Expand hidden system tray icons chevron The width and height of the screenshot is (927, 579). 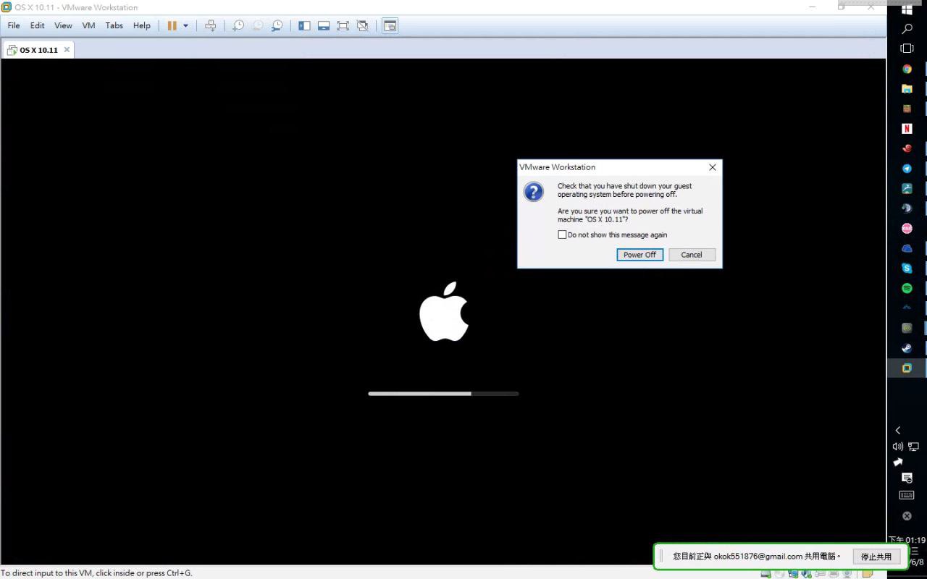(x=898, y=430)
